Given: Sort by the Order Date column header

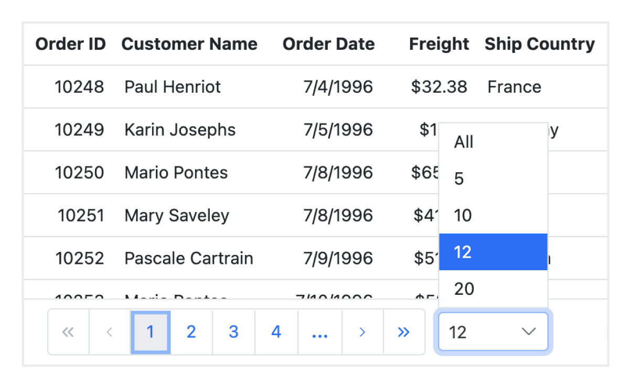Looking at the screenshot, I should (328, 44).
